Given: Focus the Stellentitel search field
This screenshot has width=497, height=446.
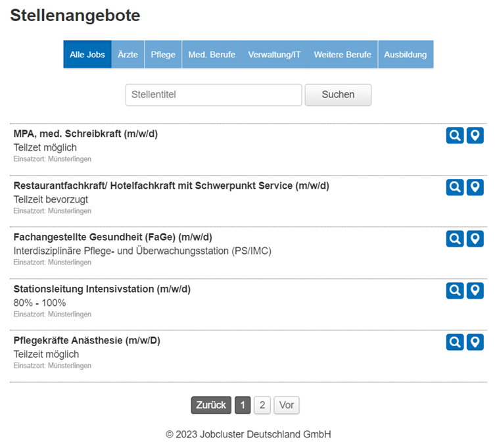Looking at the screenshot, I should [213, 95].
